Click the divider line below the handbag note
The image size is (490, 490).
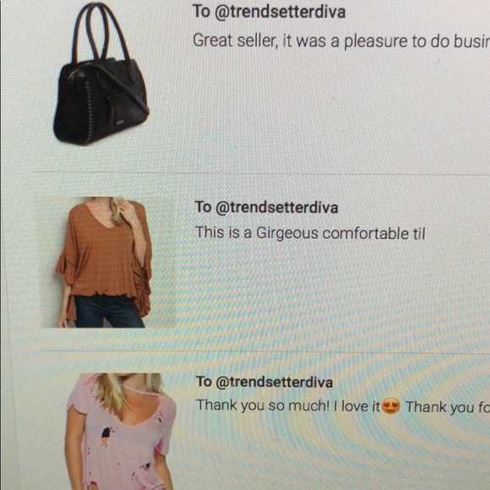(261, 173)
